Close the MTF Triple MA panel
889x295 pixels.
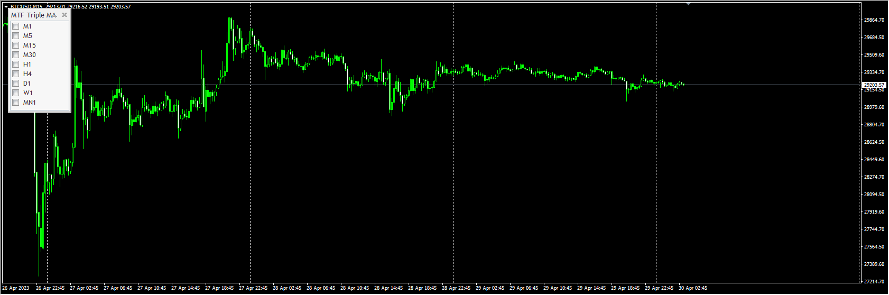click(x=64, y=15)
